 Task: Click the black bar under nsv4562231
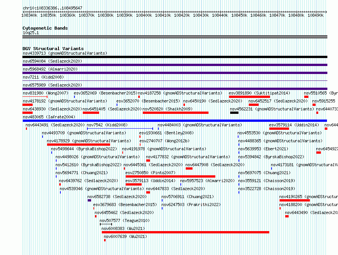click(234, 113)
